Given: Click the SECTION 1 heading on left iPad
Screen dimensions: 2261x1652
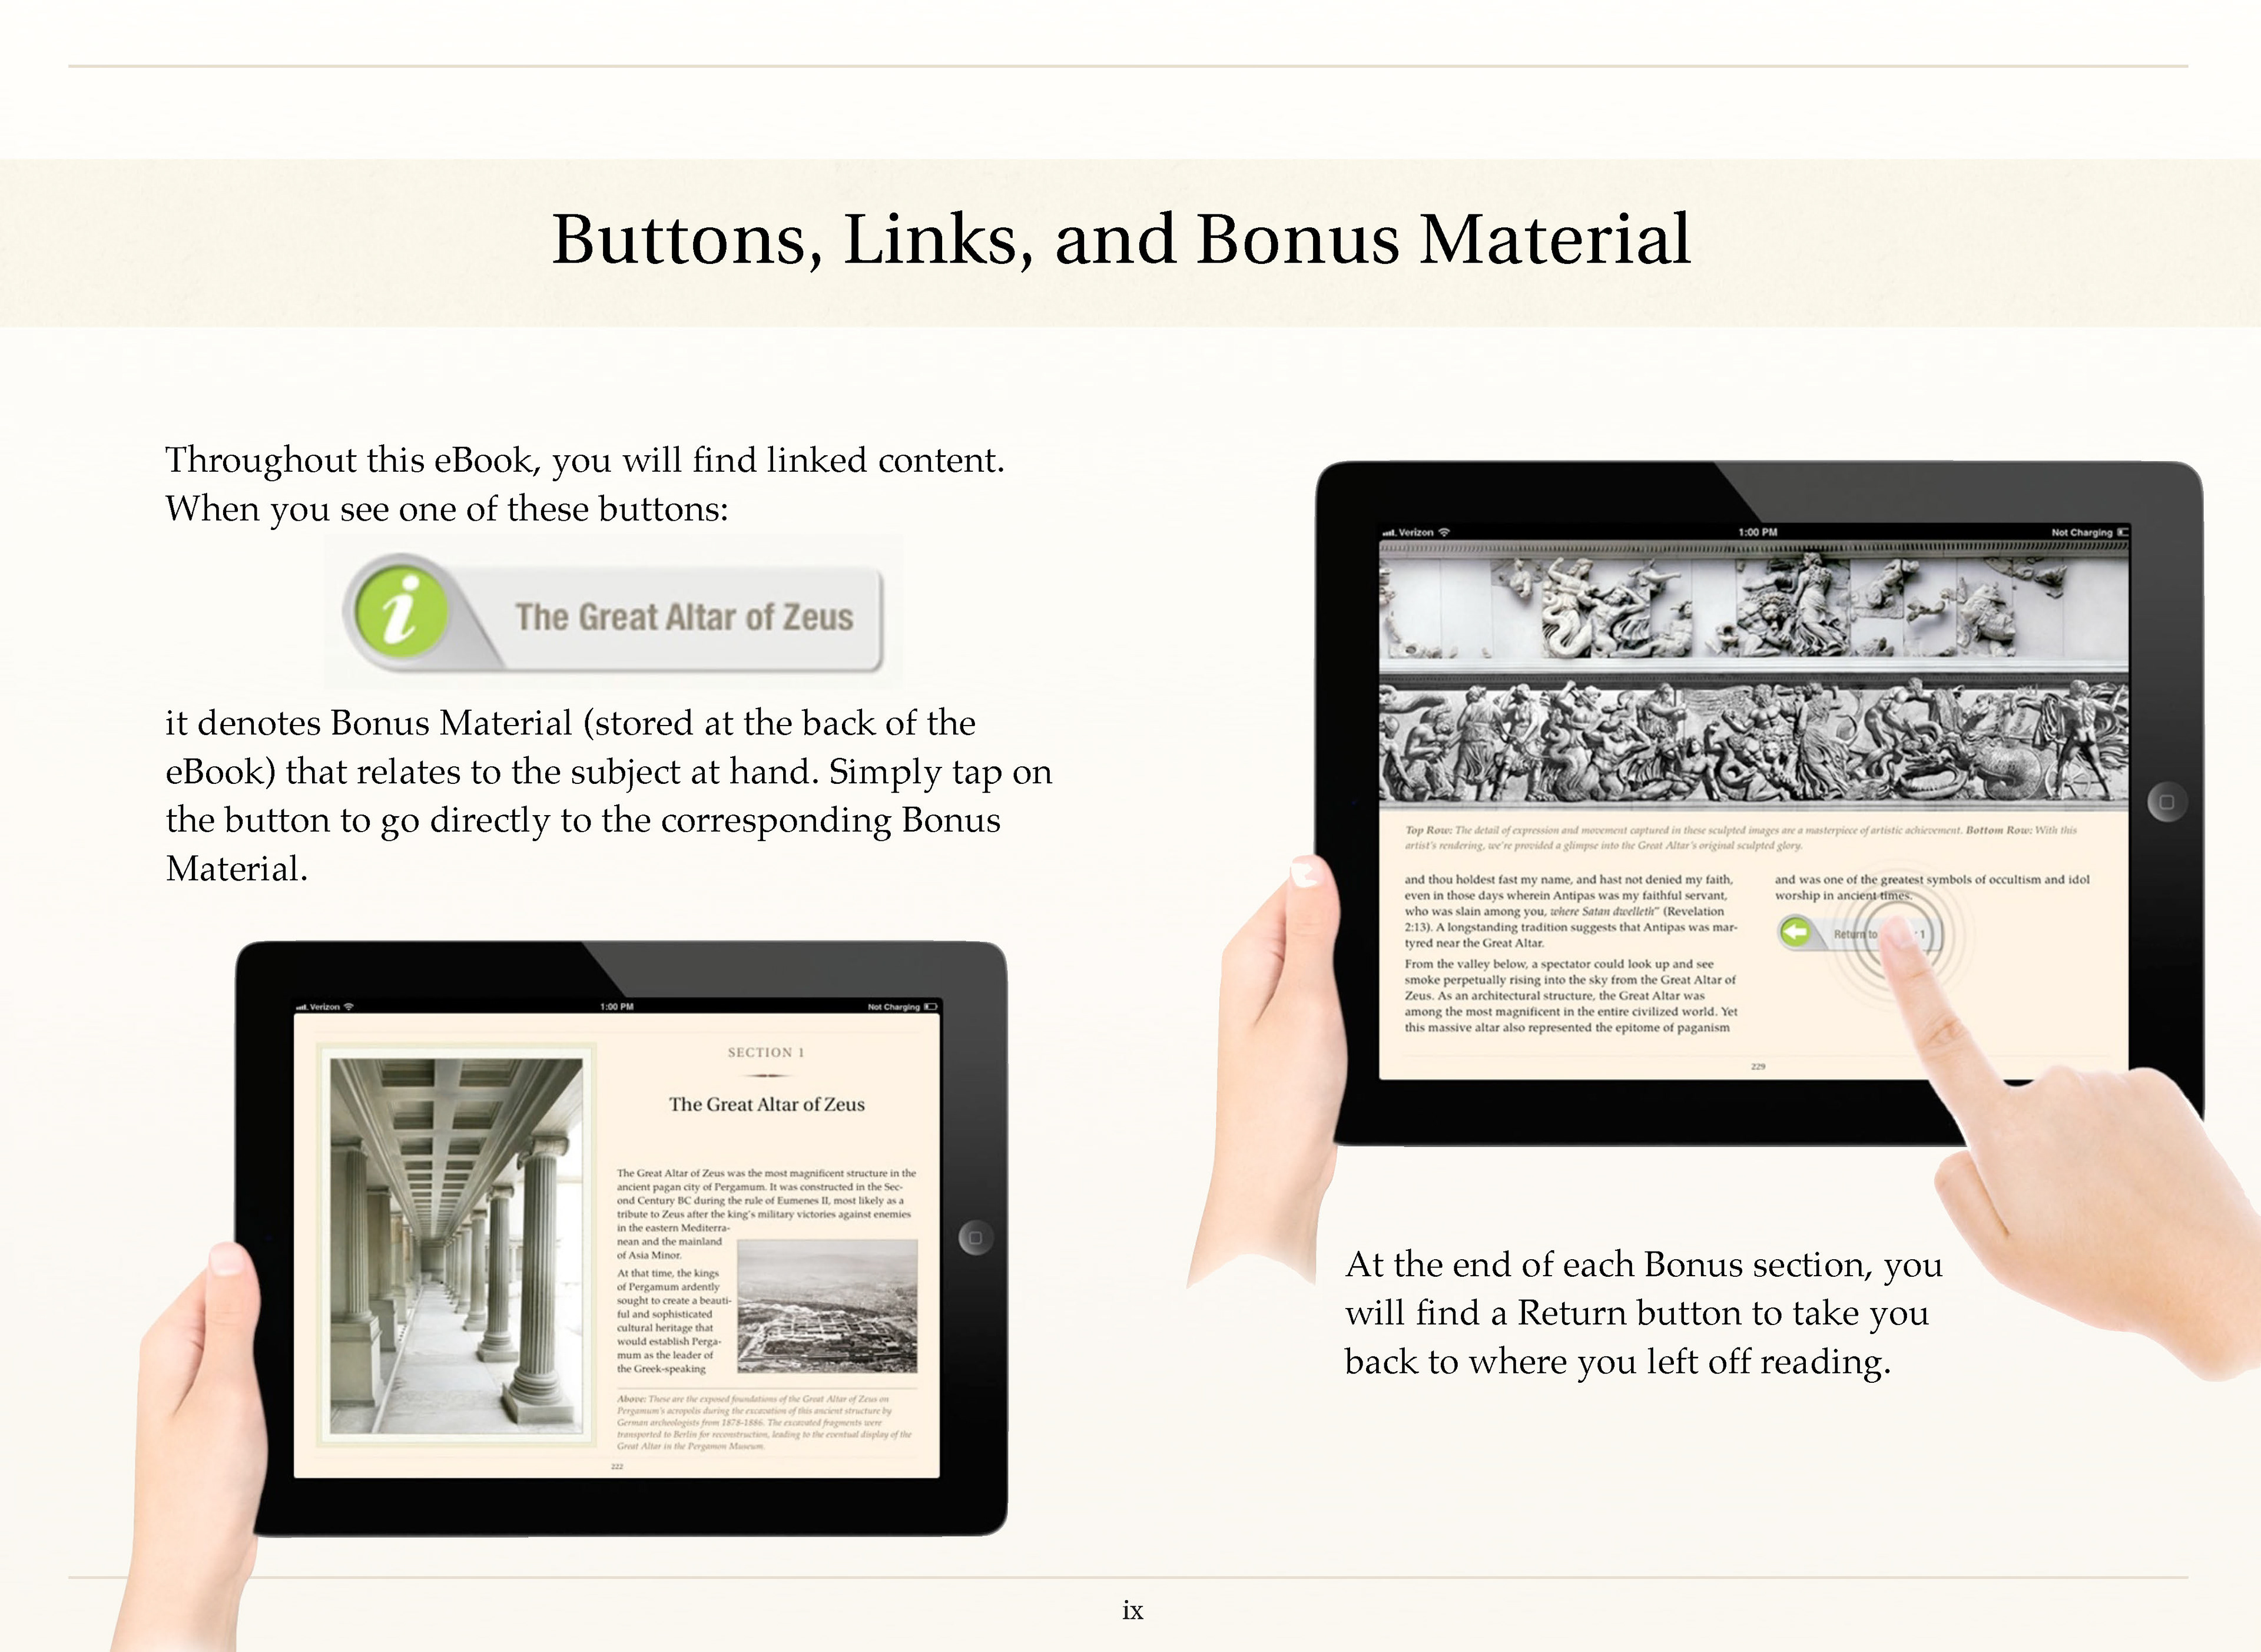Looking at the screenshot, I should [765, 1052].
